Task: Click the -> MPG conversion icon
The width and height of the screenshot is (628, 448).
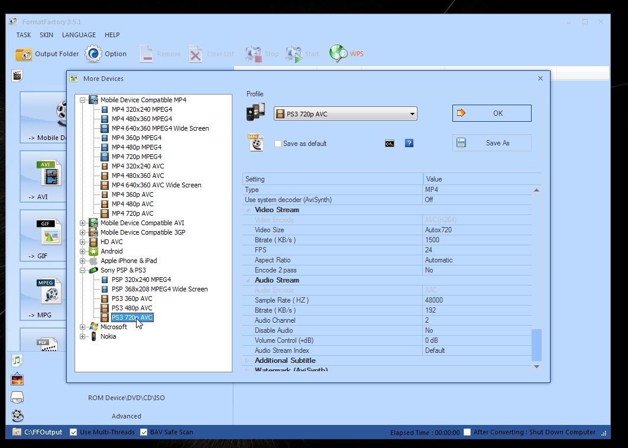Action: pyautogui.click(x=49, y=292)
